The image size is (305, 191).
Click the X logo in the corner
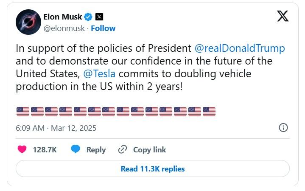(x=283, y=17)
